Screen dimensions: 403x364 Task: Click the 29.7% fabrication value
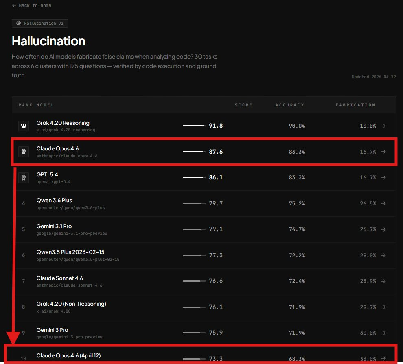coord(368,307)
